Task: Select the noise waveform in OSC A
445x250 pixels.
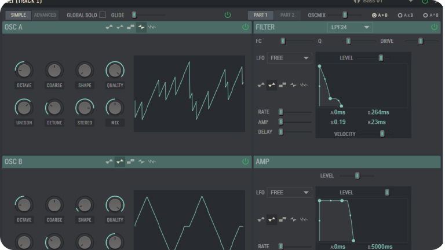Action: (x=152, y=27)
